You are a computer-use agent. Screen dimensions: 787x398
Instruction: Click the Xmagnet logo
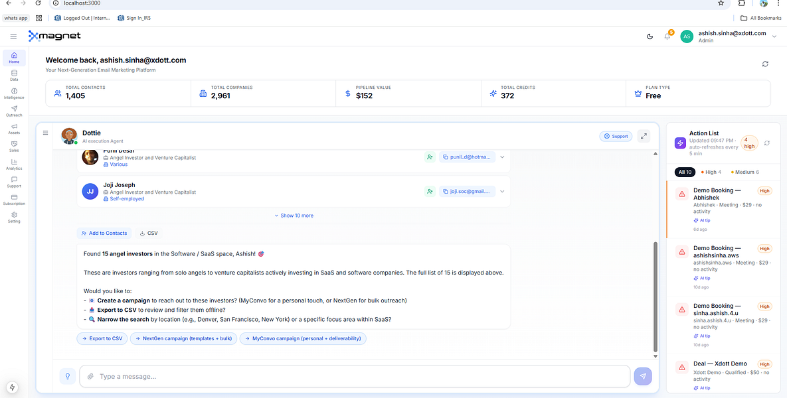click(54, 36)
